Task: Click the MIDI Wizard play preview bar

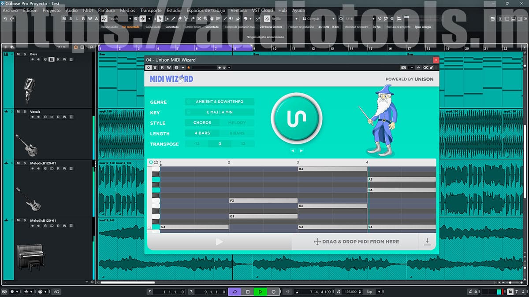Action: pos(219,242)
